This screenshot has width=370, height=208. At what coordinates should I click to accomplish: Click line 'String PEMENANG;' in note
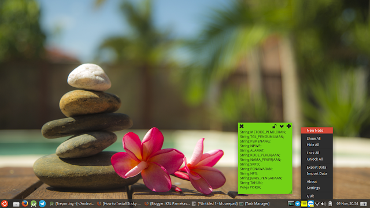click(255, 141)
